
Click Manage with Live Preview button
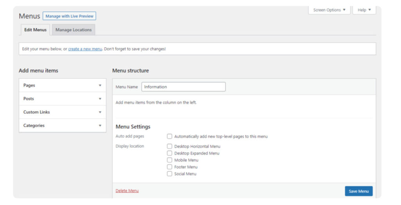(x=69, y=16)
